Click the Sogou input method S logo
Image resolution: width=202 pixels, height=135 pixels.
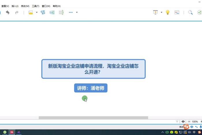click(186, 127)
